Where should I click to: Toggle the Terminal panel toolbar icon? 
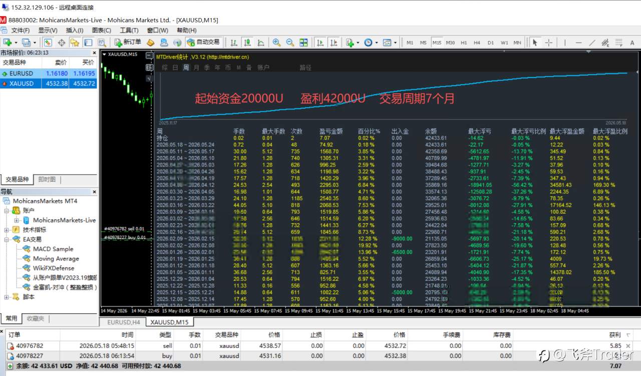[x=88, y=43]
